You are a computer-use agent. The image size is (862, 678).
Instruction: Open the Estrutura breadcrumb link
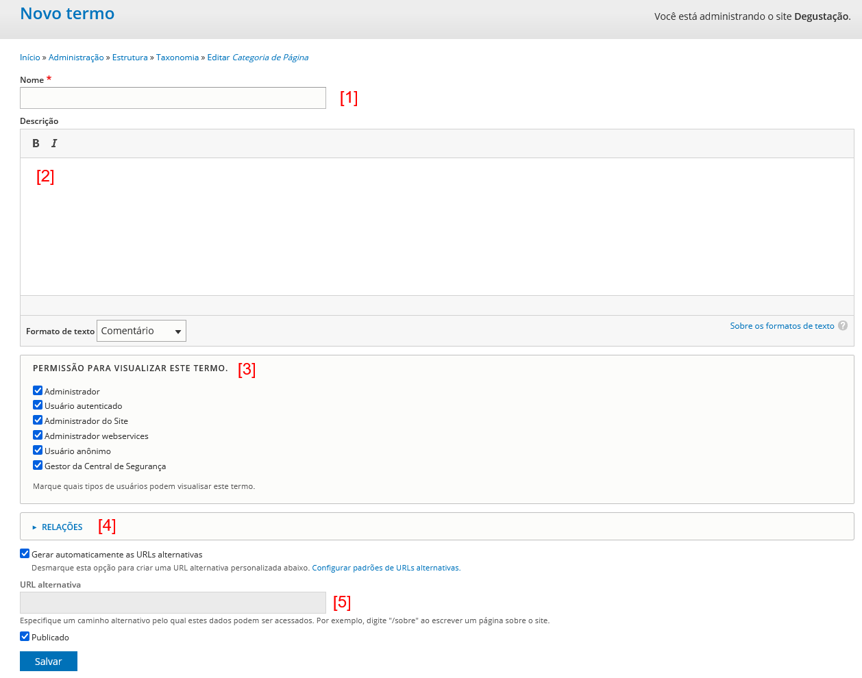click(x=130, y=58)
